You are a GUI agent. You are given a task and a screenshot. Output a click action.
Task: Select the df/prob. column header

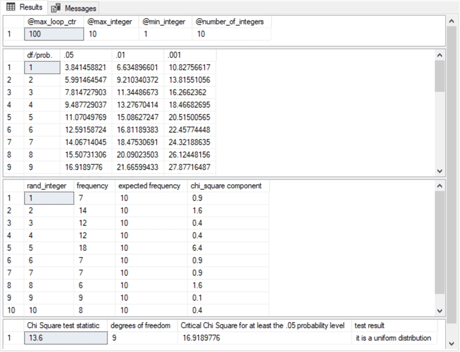[x=42, y=56]
